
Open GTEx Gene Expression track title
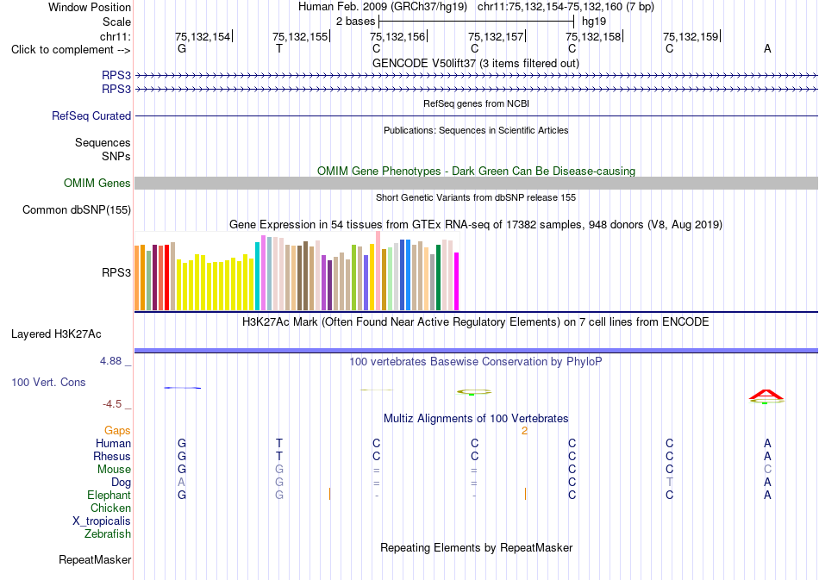pyautogui.click(x=476, y=224)
